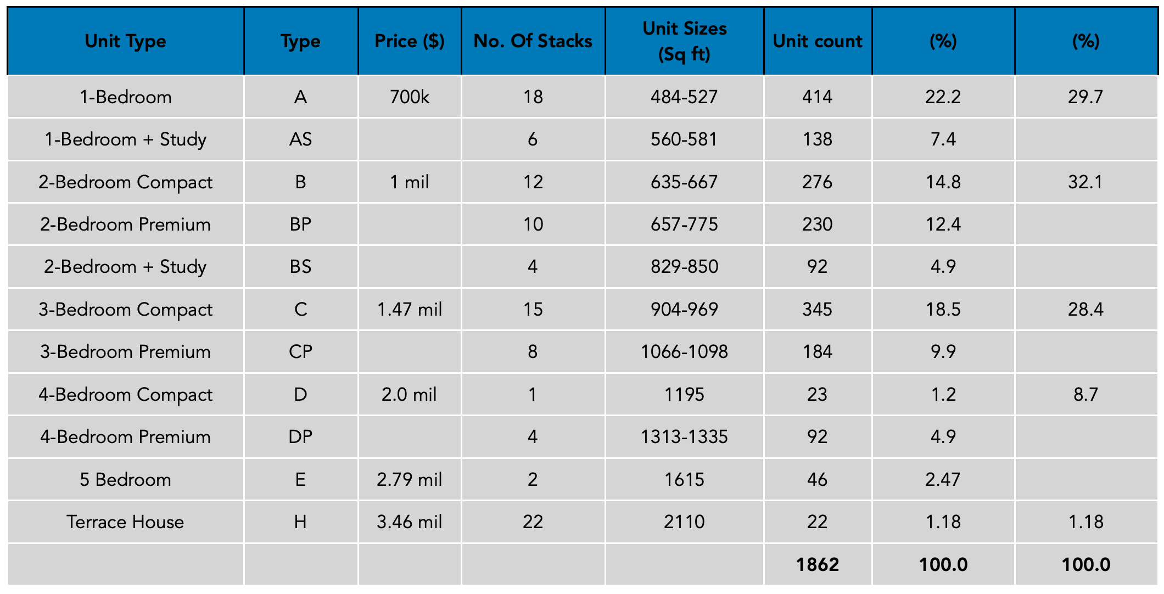Click the No. Of Stacks header

click(533, 41)
